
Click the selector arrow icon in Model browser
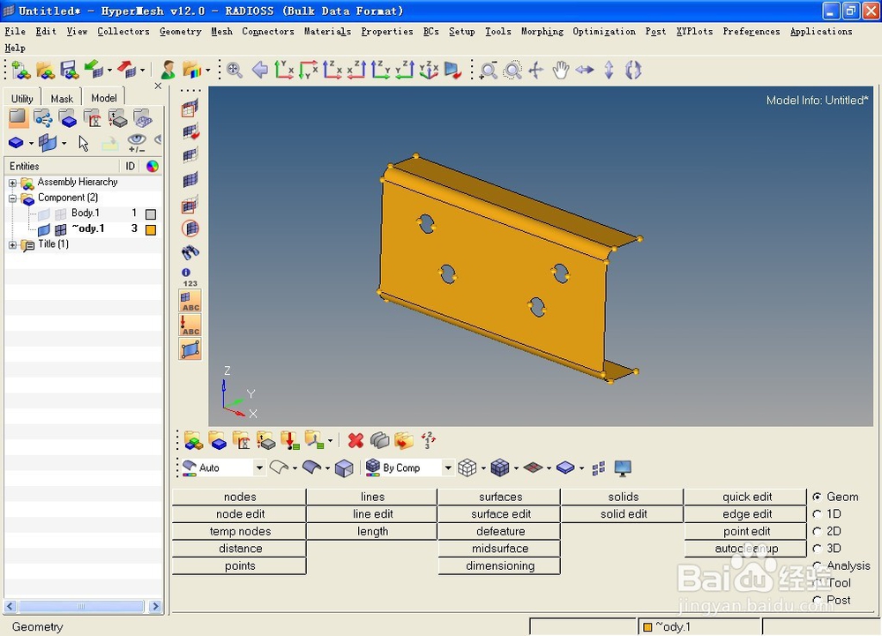83,144
